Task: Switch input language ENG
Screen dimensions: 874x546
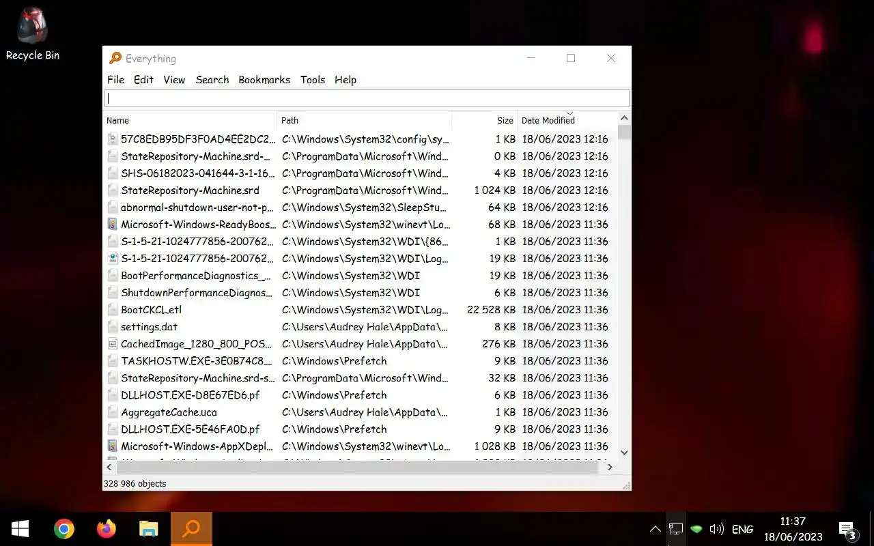Action: pos(742,529)
